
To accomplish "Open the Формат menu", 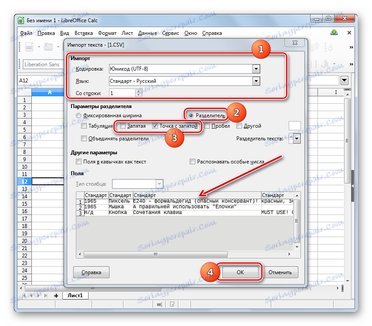I will click(x=107, y=33).
